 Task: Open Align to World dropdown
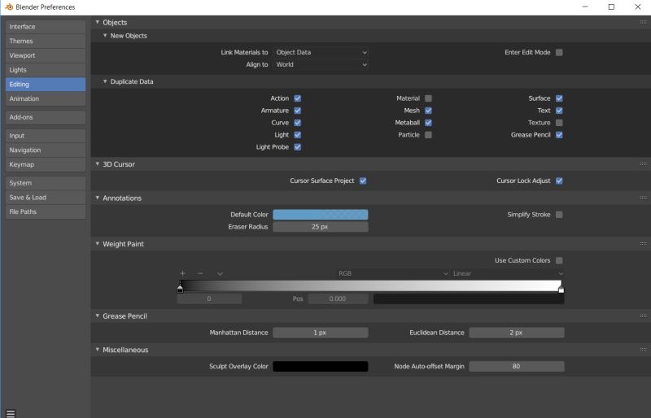pyautogui.click(x=321, y=65)
